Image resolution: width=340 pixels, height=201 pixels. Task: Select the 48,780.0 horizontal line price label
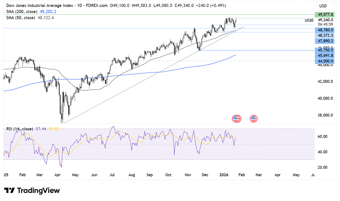[x=325, y=30]
